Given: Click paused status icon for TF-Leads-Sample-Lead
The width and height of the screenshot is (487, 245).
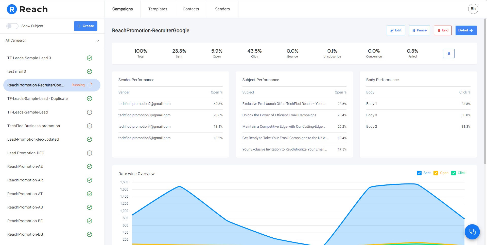Looking at the screenshot, I should pyautogui.click(x=90, y=112).
